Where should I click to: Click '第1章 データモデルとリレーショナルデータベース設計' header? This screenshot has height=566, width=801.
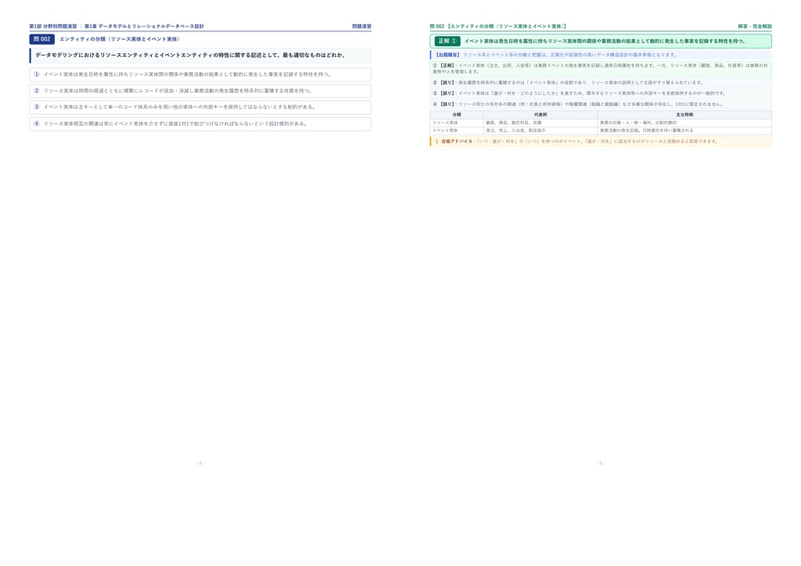click(x=144, y=26)
